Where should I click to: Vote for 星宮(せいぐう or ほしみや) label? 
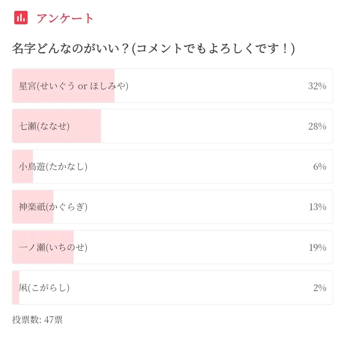pos(73,86)
